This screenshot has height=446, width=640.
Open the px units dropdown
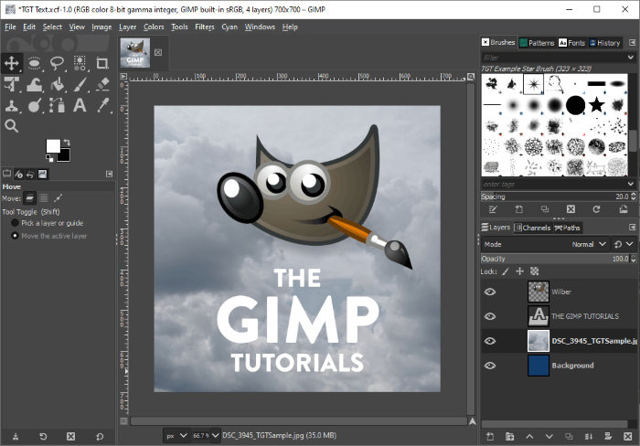176,435
